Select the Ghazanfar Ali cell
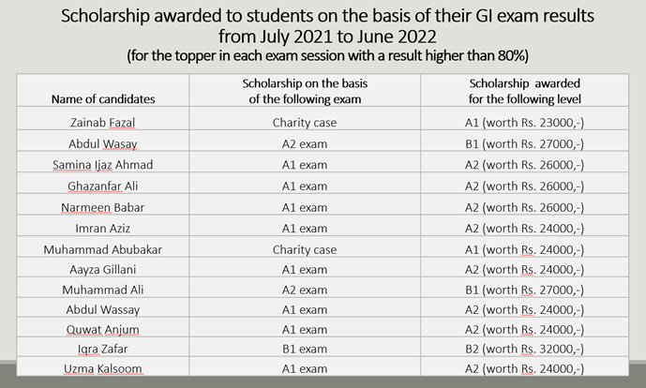The image size is (646, 388). click(x=105, y=186)
